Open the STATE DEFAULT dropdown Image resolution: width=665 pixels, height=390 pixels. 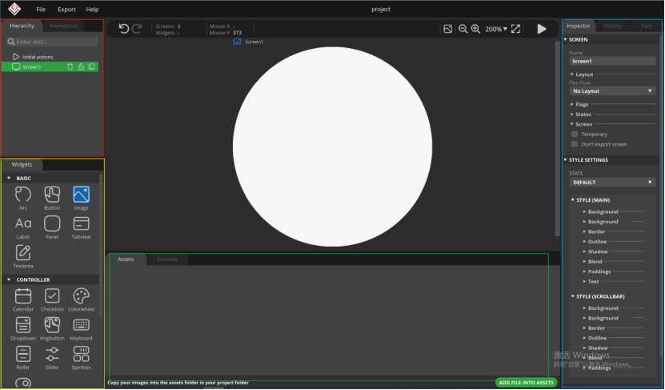[612, 183]
